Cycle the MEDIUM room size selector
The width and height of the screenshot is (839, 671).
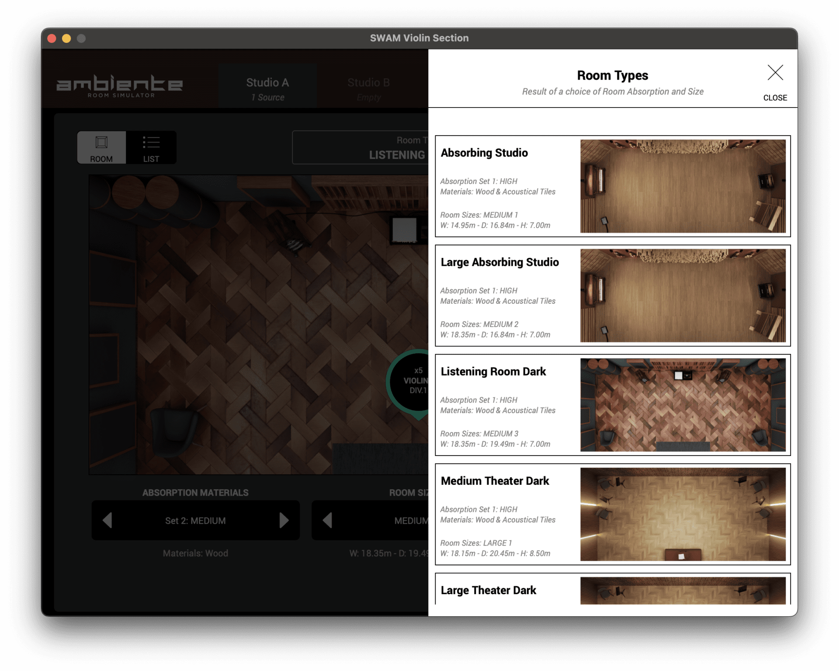tap(411, 520)
